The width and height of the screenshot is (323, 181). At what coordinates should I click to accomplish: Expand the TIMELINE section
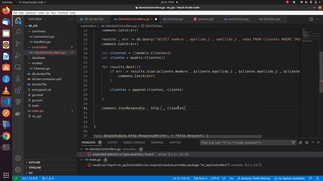(x=50, y=167)
